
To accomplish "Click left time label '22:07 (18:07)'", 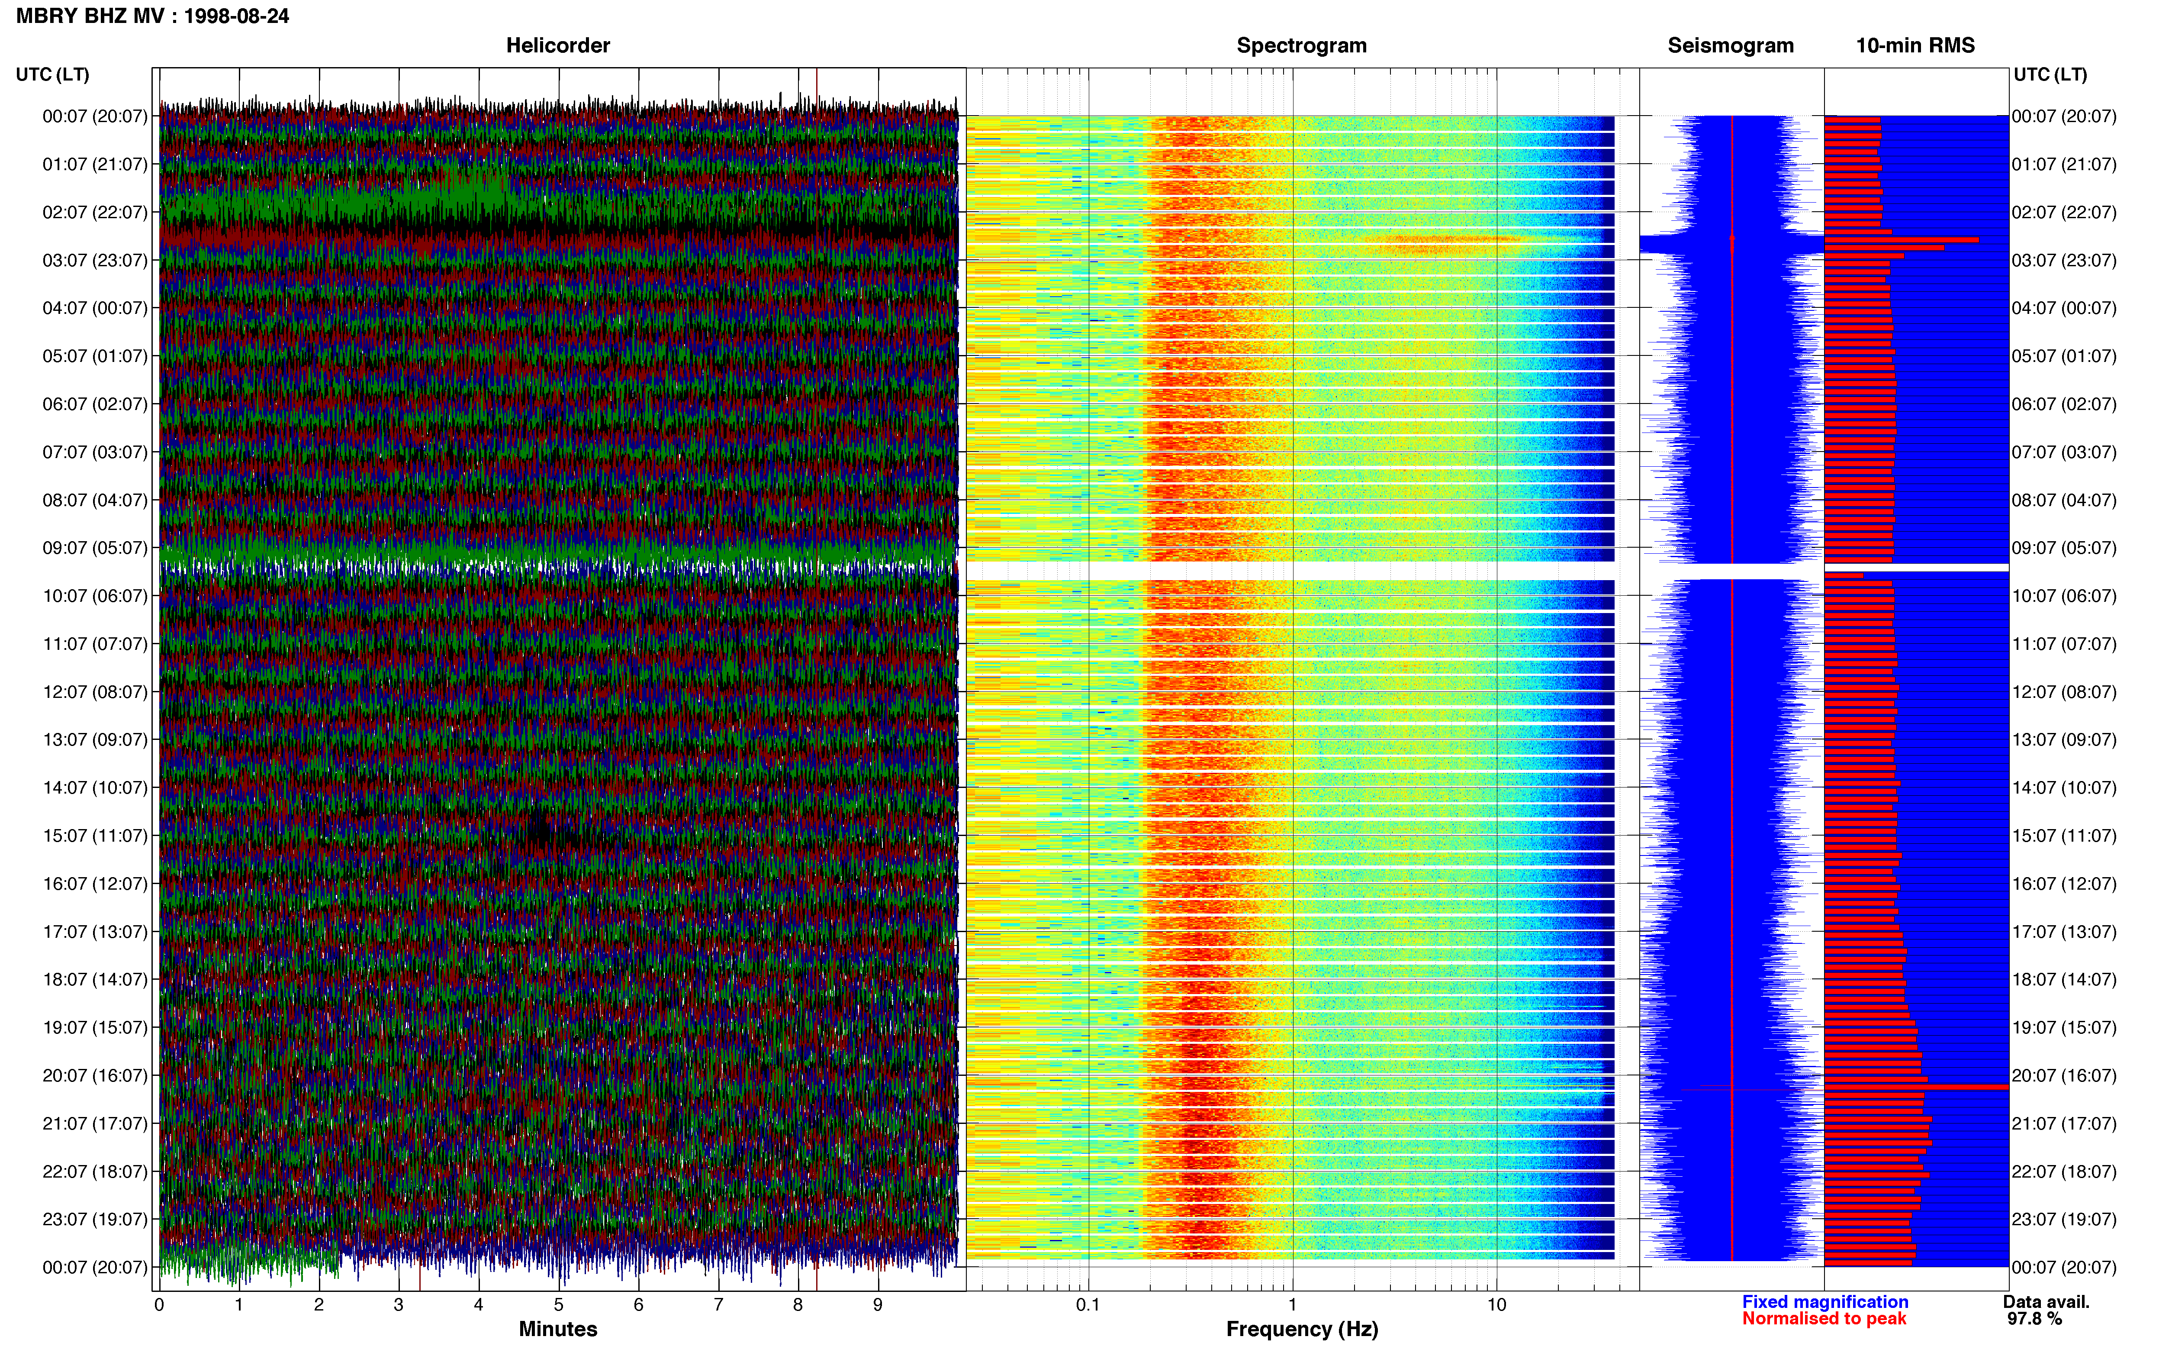I will pos(95,1172).
